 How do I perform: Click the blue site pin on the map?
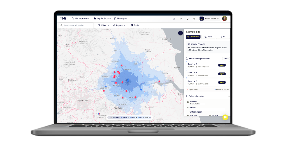click(x=128, y=80)
